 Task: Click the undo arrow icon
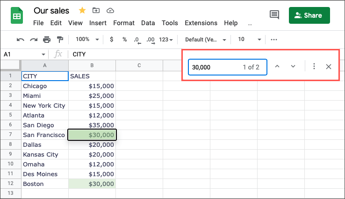21,40
